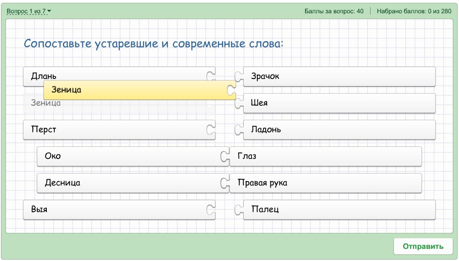This screenshot has height=261, width=459.
Task: Click puzzle connector tab on Ладонь piece
Action: click(x=239, y=130)
